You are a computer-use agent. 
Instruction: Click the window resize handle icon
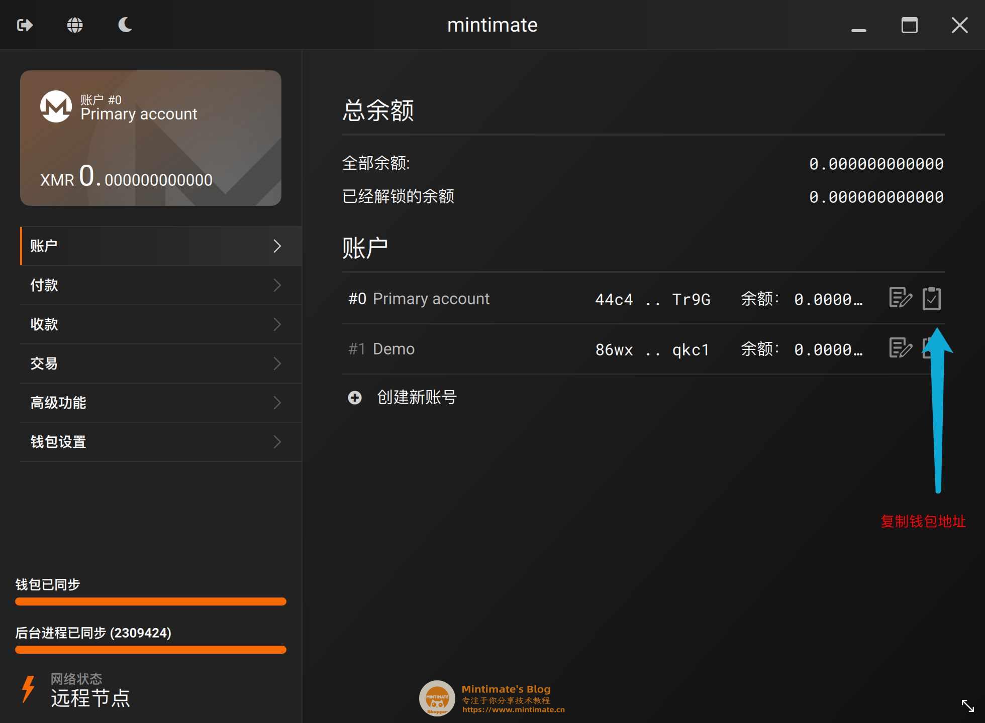967,705
